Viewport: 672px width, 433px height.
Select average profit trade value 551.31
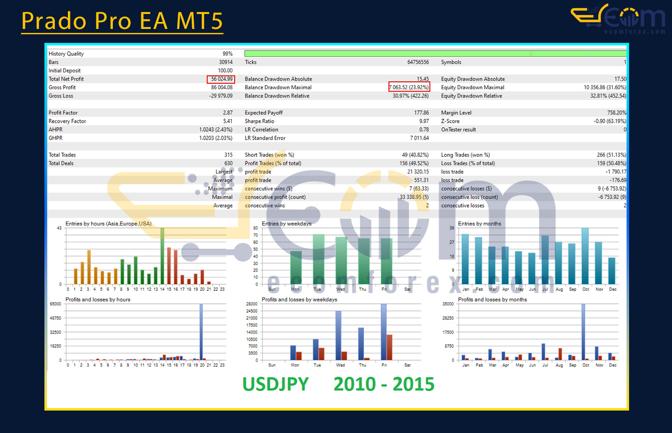421,181
